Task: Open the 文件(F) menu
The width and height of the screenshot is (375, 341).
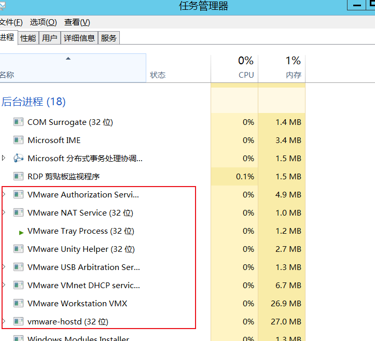Action: point(11,22)
